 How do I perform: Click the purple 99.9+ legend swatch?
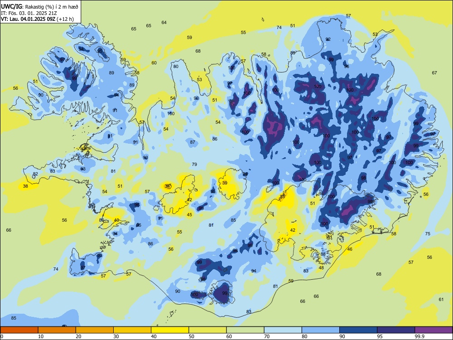(x=434, y=330)
